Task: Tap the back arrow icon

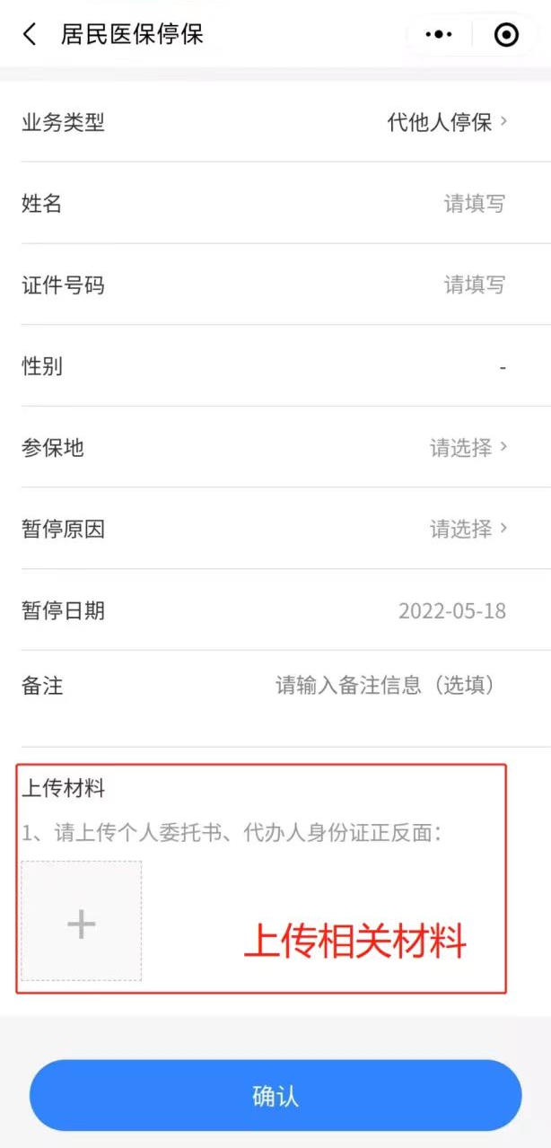Action: [x=30, y=35]
